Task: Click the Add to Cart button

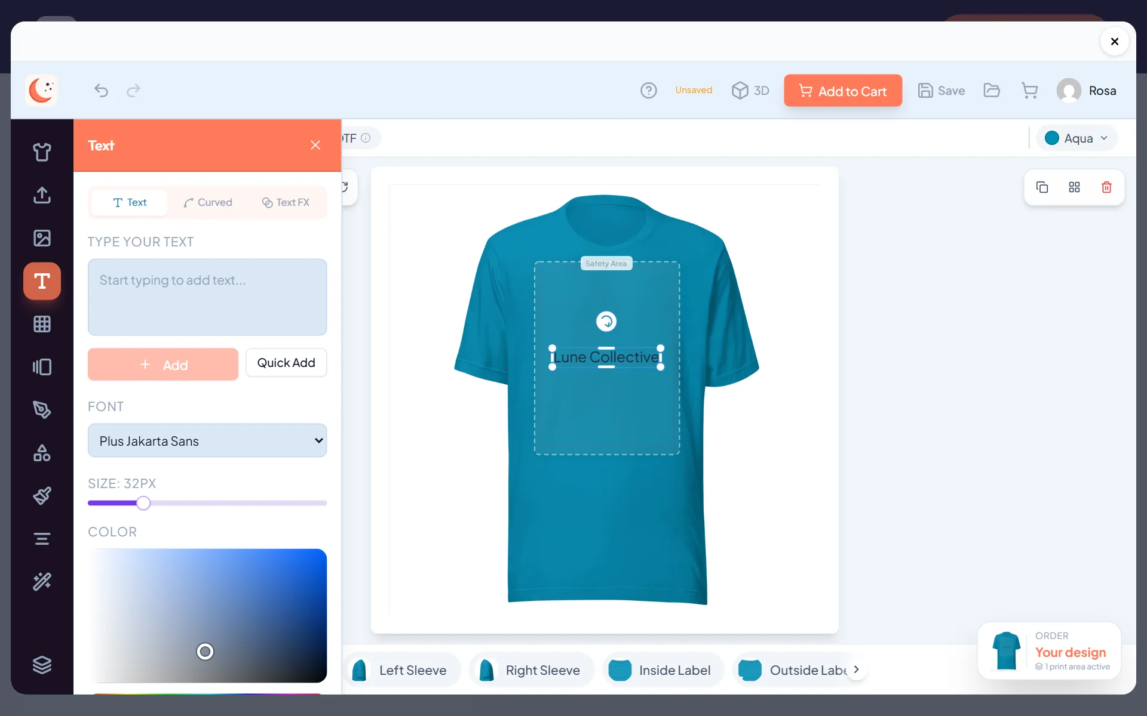Action: [x=843, y=91]
